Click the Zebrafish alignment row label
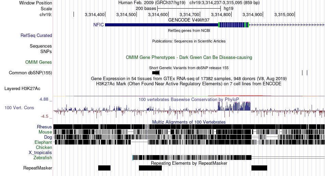325x176 pixels. [x=43, y=158]
